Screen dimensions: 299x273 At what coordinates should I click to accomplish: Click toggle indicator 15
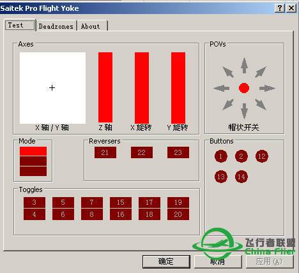click(121, 202)
